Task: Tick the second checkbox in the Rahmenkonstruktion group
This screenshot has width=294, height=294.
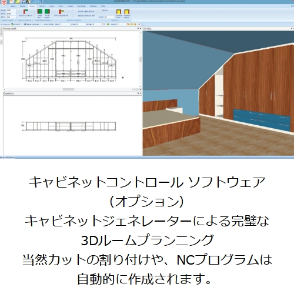Action: coord(75,16)
